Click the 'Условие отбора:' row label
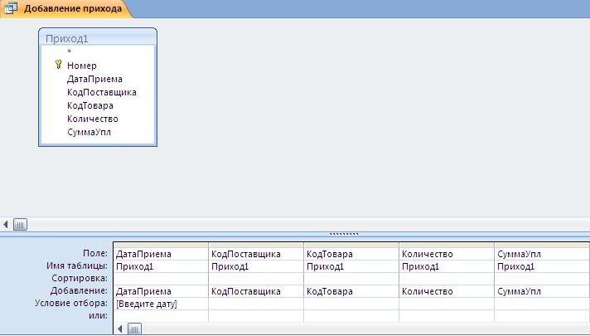 (71, 303)
